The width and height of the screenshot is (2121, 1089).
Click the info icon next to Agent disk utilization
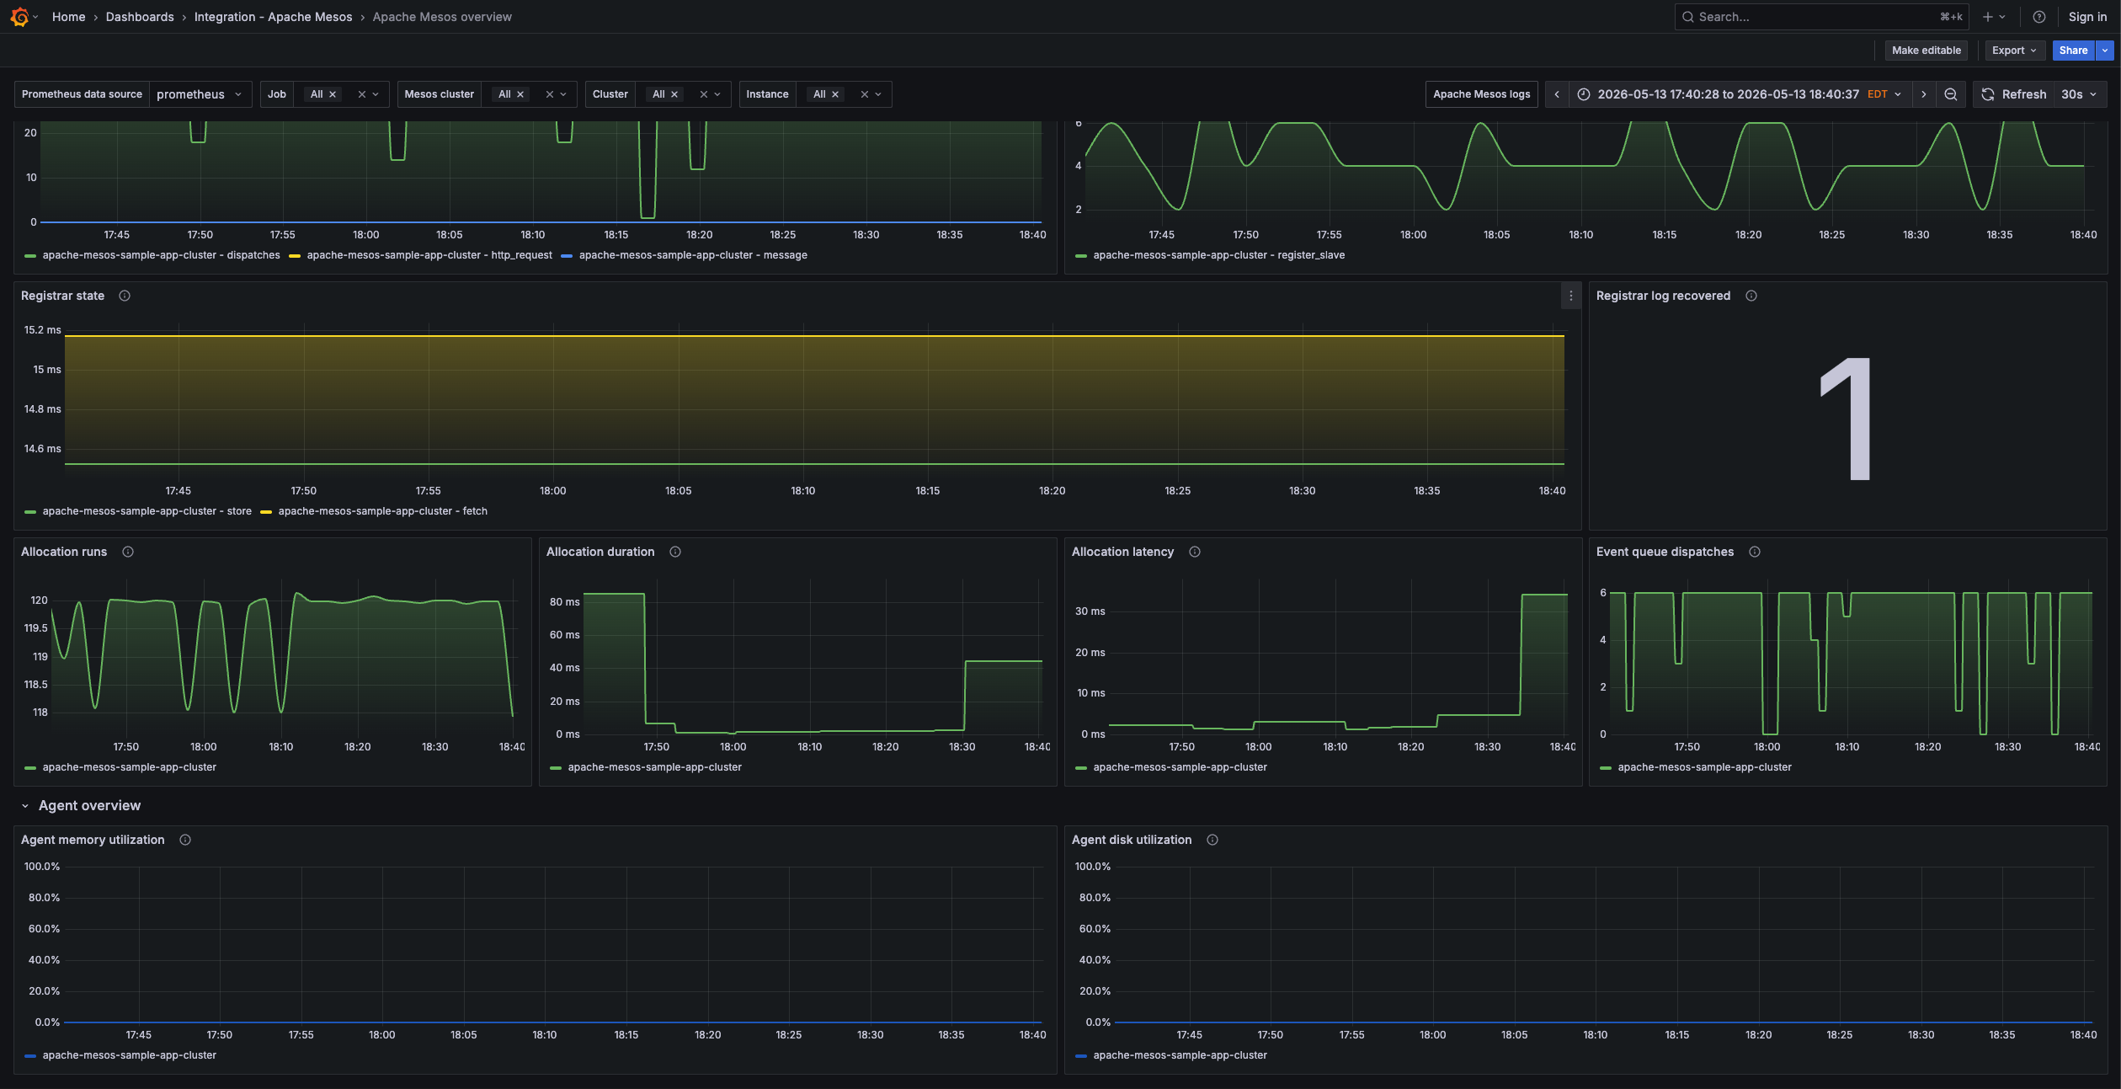coord(1212,840)
